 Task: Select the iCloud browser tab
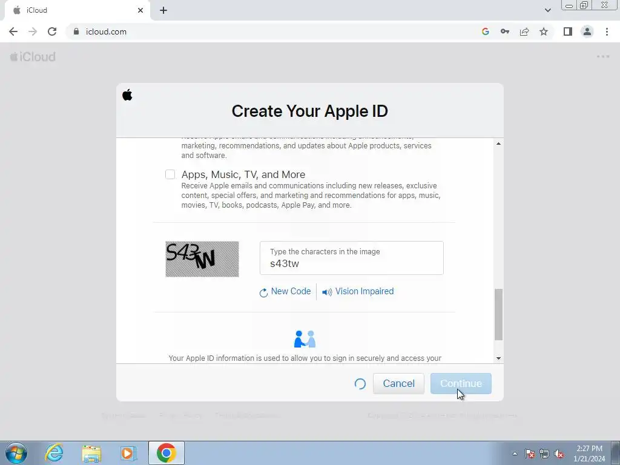pyautogui.click(x=77, y=11)
